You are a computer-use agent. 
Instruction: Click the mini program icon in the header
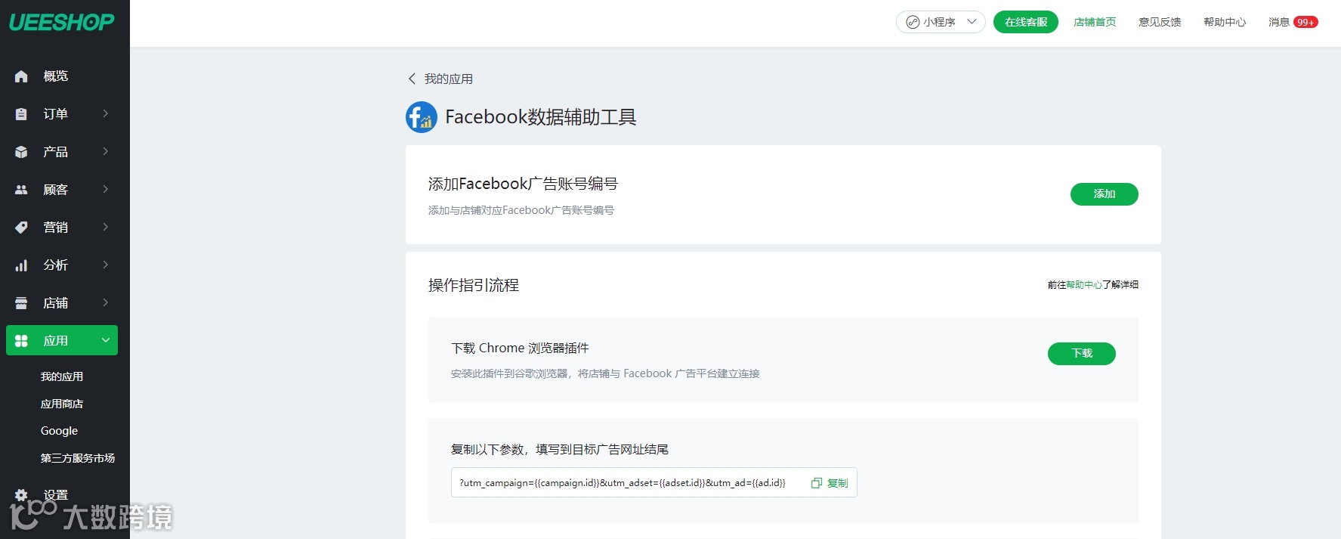(913, 22)
